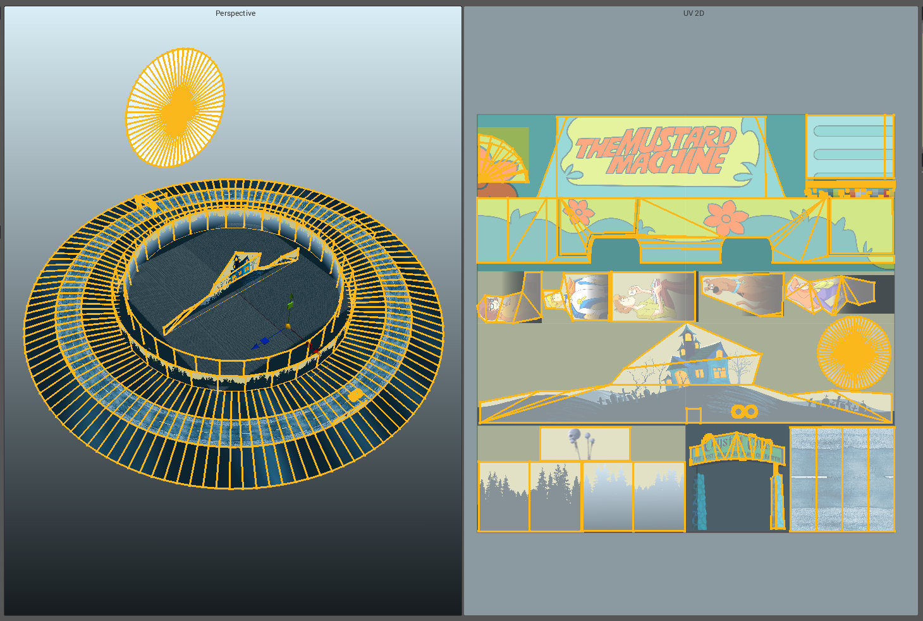Click the blue Z-axis gizmo handle
This screenshot has width=923, height=621.
265,341
